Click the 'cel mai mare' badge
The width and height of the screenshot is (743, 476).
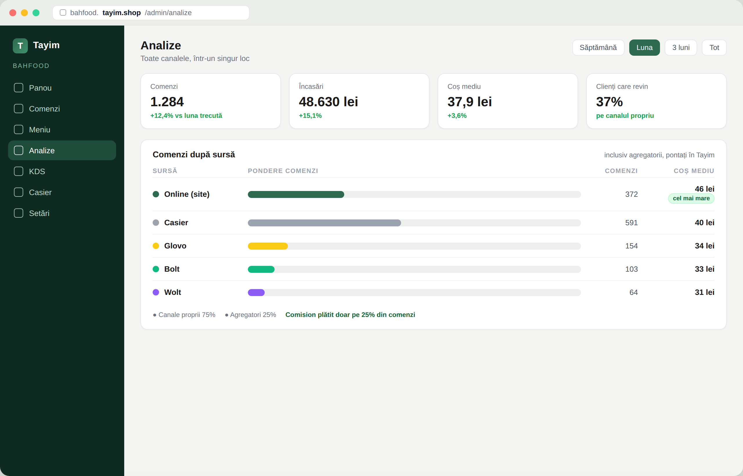coord(691,199)
